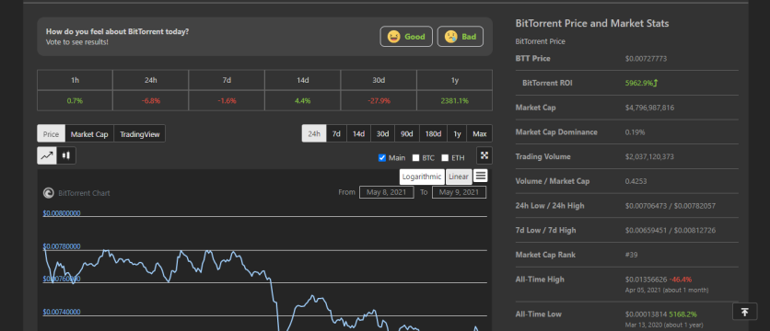
Task: Click the All-Time Low value $0.00013814
Action: (646, 314)
